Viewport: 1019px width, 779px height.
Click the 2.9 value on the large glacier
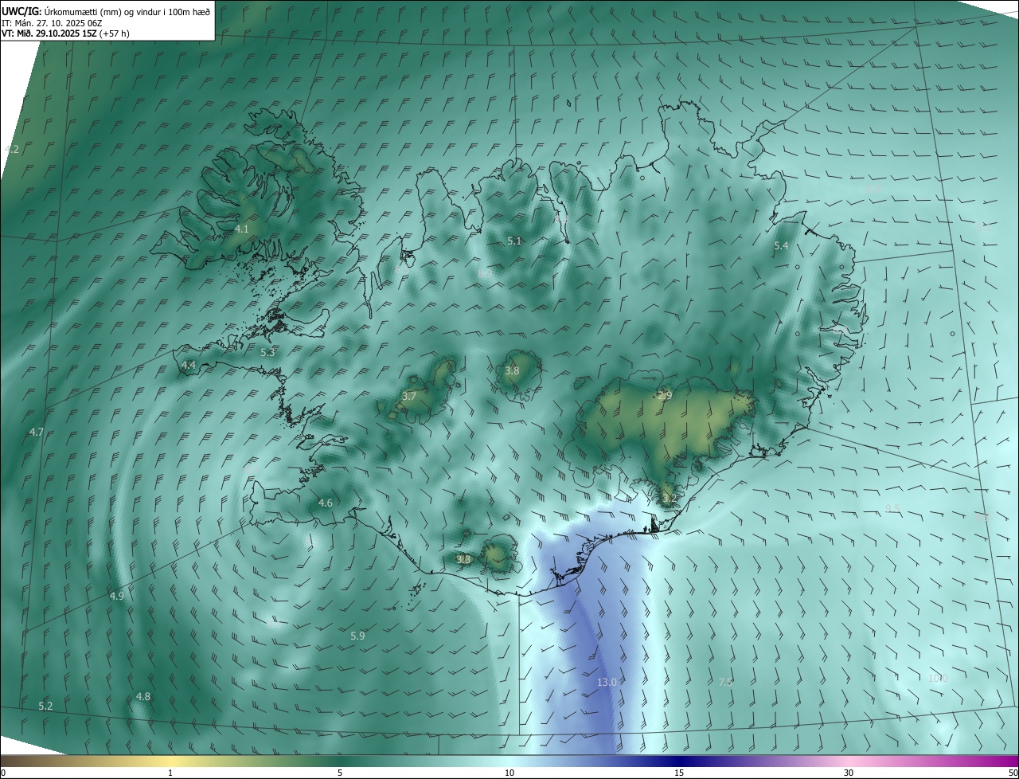point(665,395)
